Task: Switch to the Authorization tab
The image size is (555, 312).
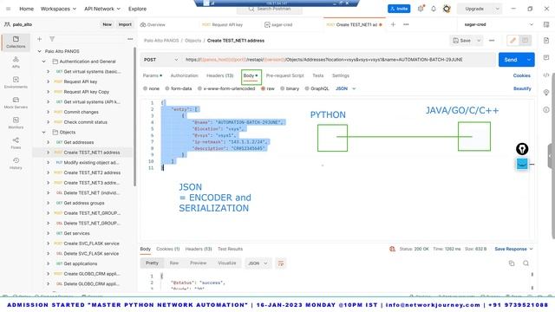Action: 184,75
